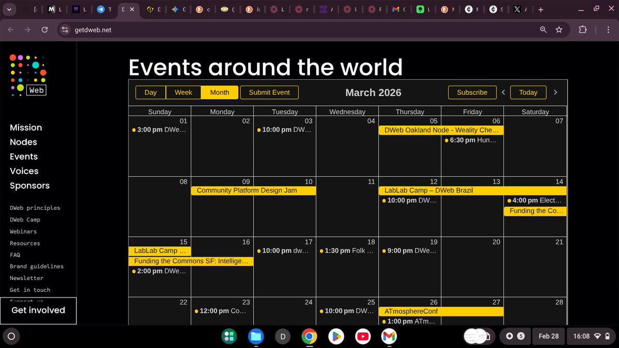This screenshot has width=619, height=348.
Task: Switch calendar to Week view
Action: (183, 92)
